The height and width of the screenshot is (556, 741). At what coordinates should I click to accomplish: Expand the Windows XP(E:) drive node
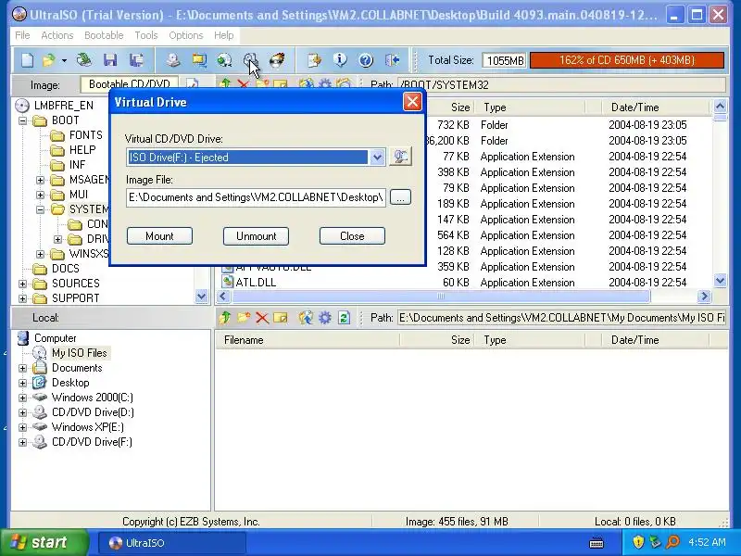(22, 427)
